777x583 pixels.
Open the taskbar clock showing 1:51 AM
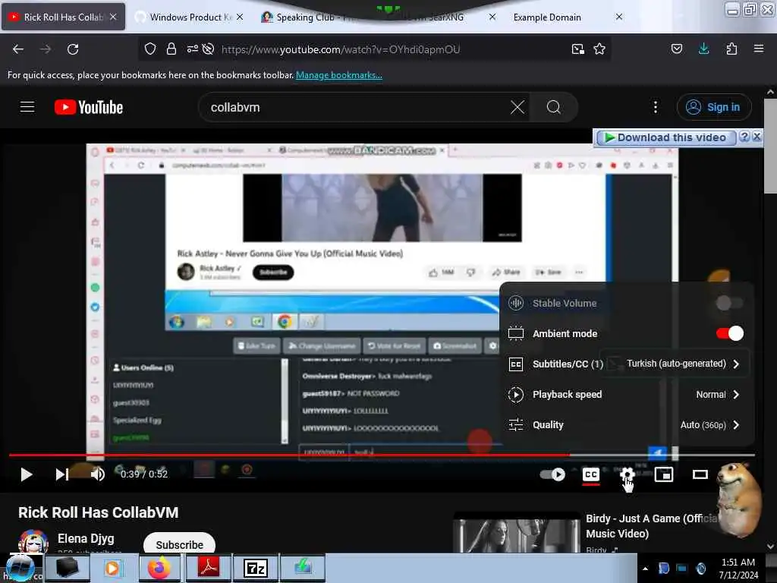click(738, 569)
